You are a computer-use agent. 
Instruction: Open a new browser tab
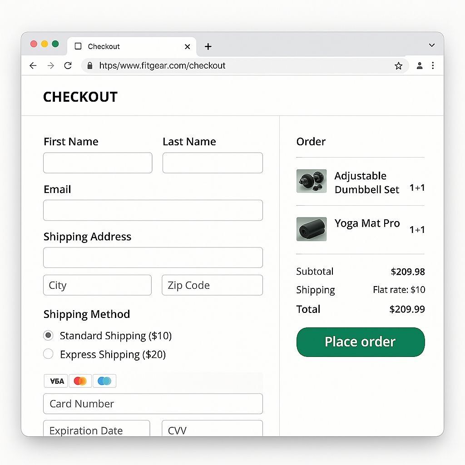[x=208, y=46]
